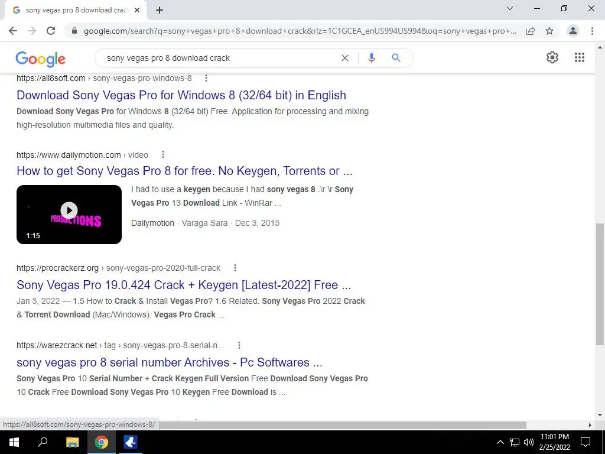
Task: Open more options for procrackerz.org result
Action: click(x=235, y=268)
